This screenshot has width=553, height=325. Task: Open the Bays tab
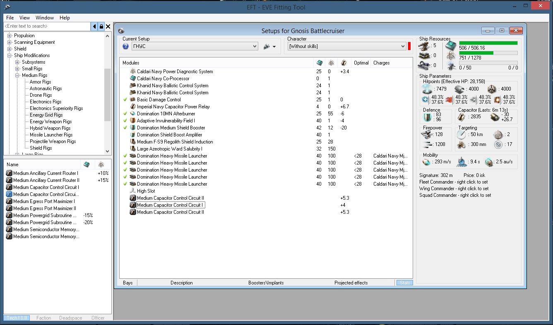click(128, 283)
